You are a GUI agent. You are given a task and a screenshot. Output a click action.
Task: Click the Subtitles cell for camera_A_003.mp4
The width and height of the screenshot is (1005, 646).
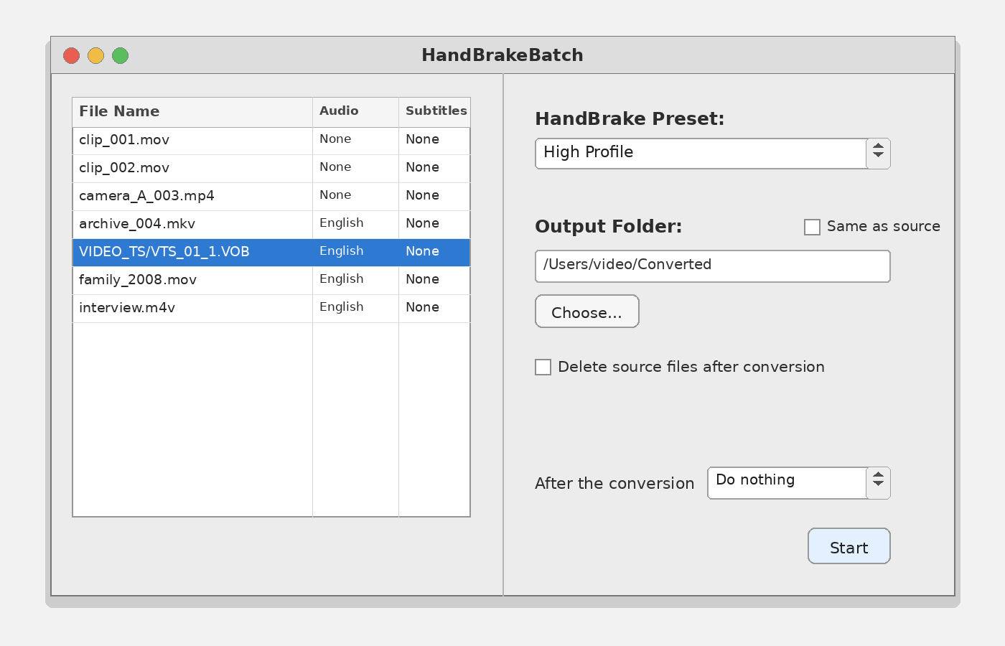(434, 197)
